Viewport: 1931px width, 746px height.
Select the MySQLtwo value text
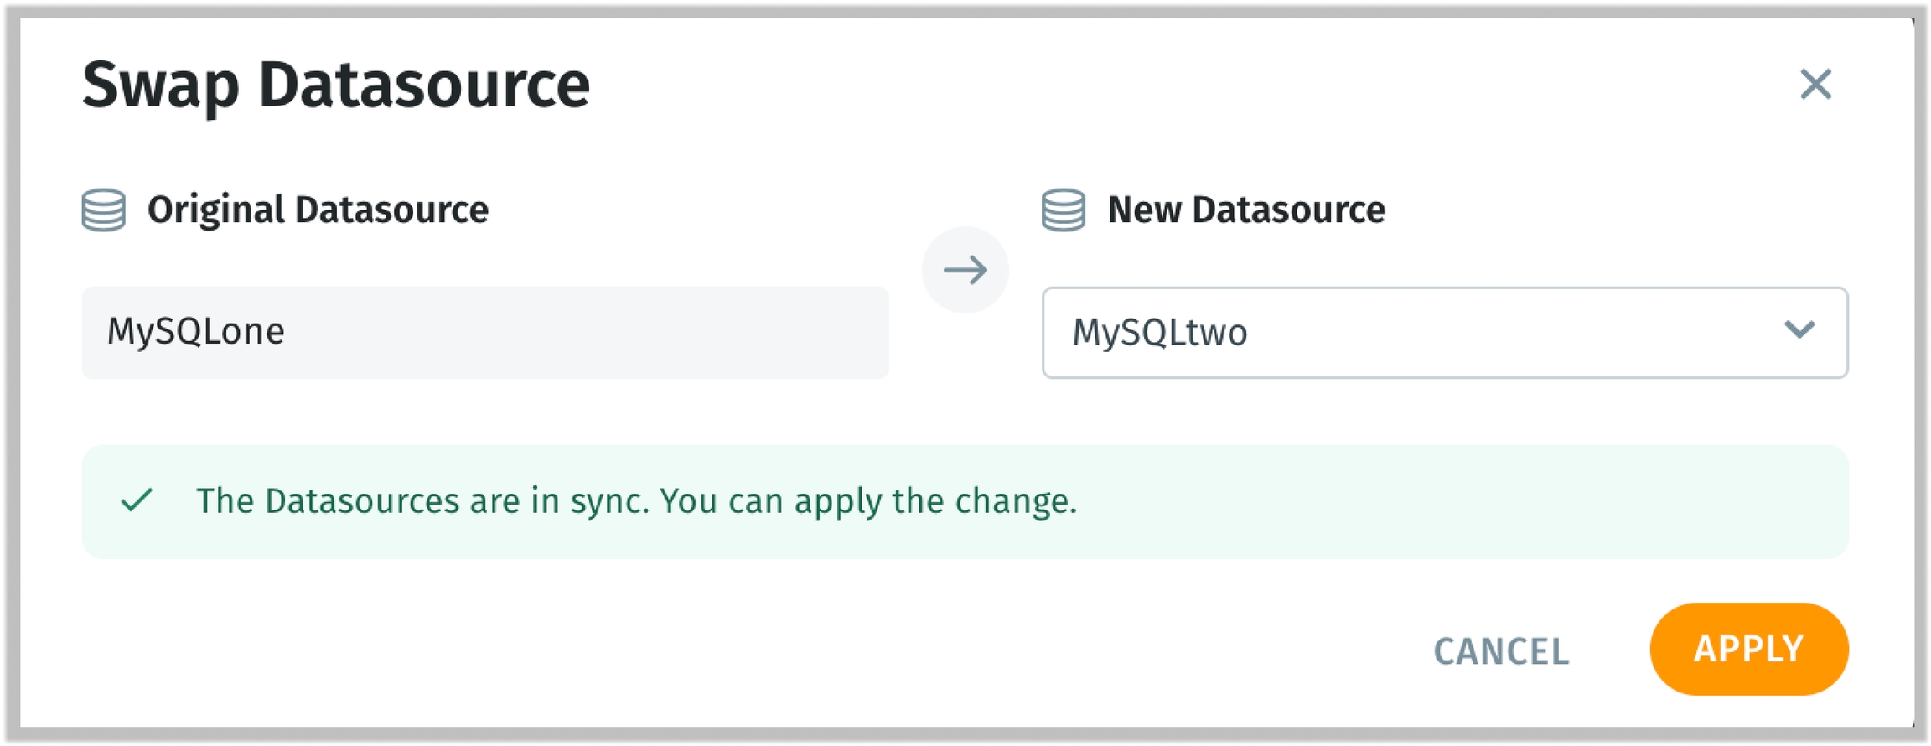[x=1160, y=333]
